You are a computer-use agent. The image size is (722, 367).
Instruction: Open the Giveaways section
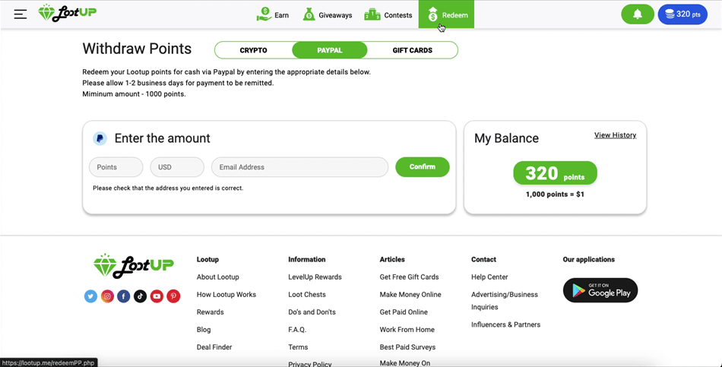tap(328, 14)
